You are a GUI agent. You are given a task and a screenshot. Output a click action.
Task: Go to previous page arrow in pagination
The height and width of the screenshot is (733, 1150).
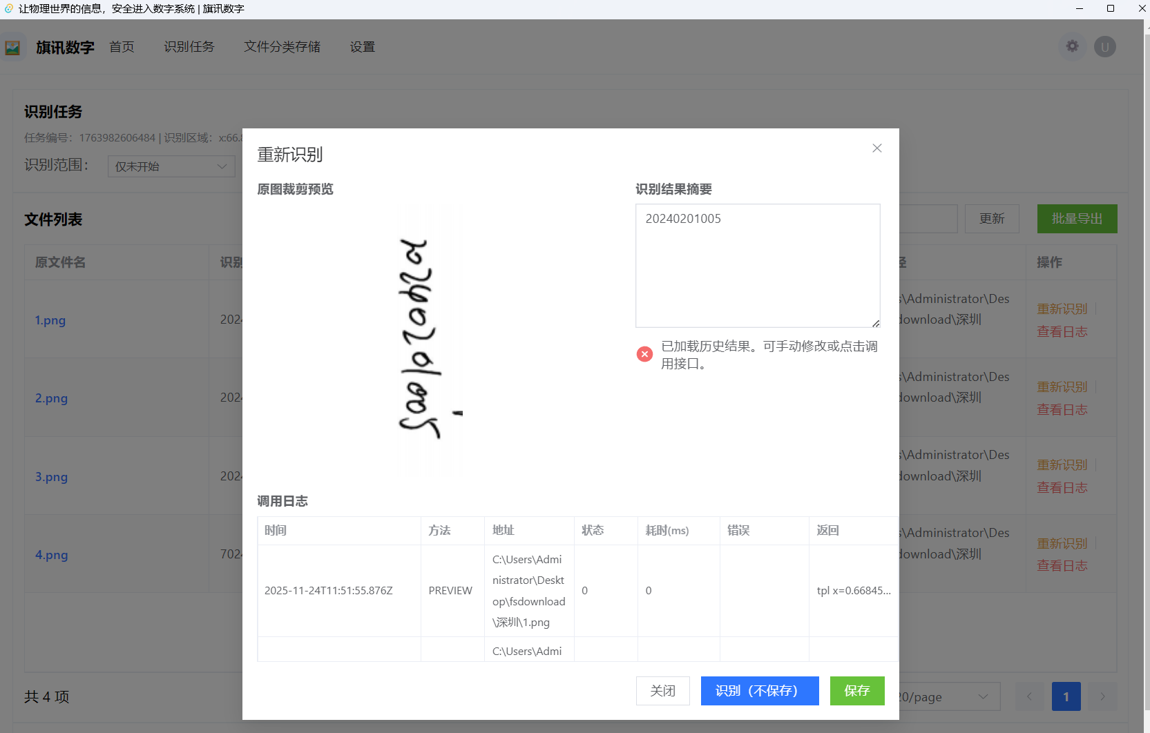click(x=1029, y=696)
